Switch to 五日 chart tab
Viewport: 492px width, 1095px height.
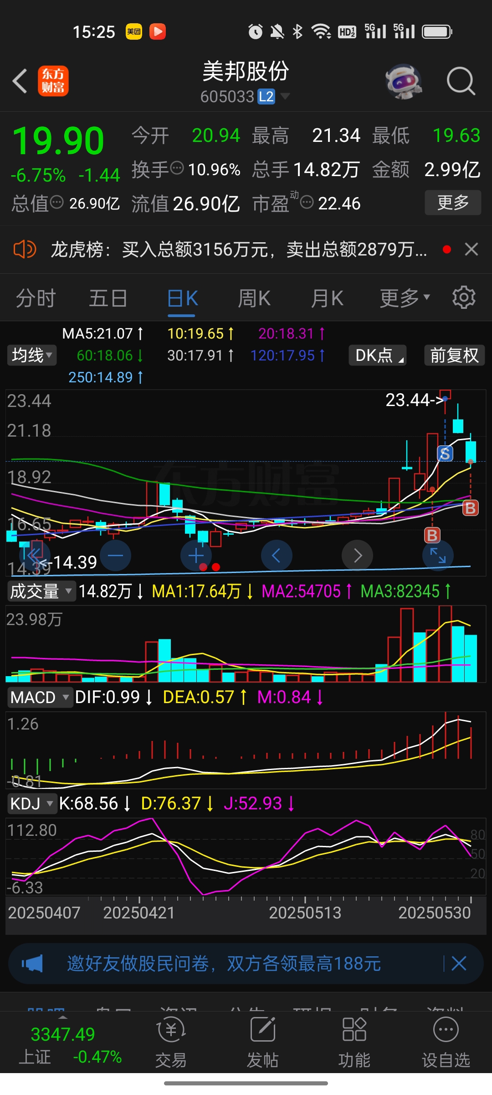coord(108,298)
